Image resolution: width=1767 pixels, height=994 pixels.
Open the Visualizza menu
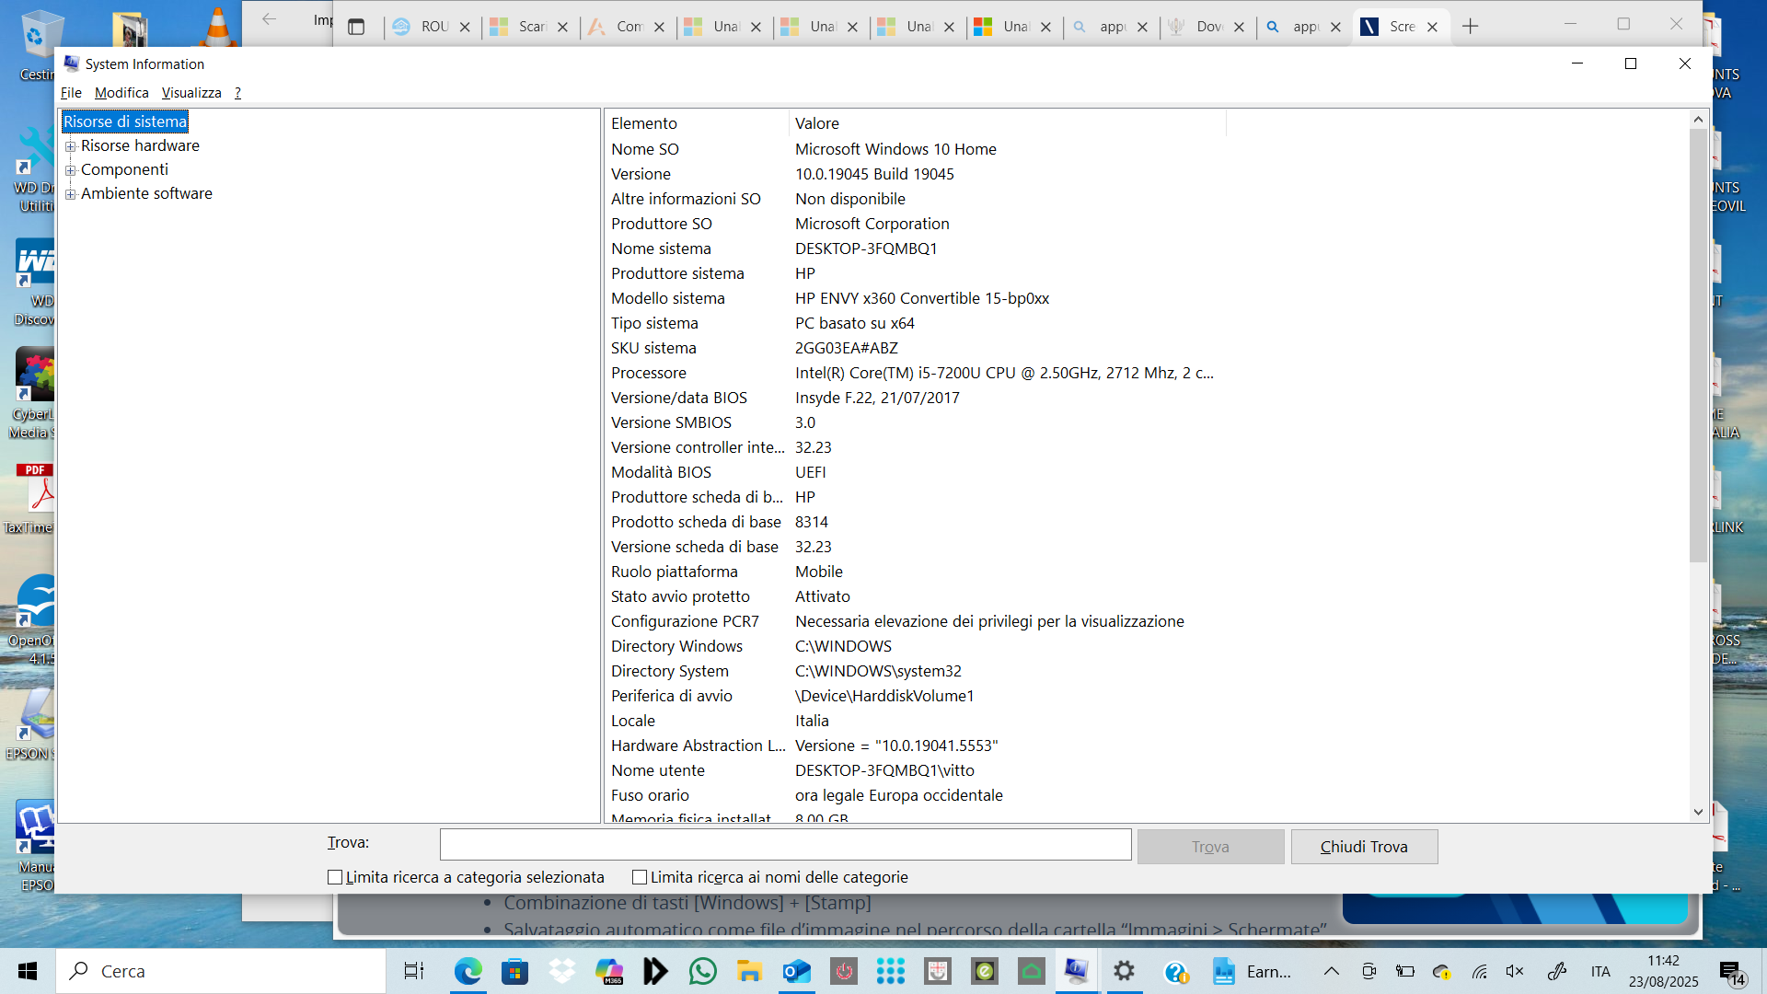[x=191, y=93]
